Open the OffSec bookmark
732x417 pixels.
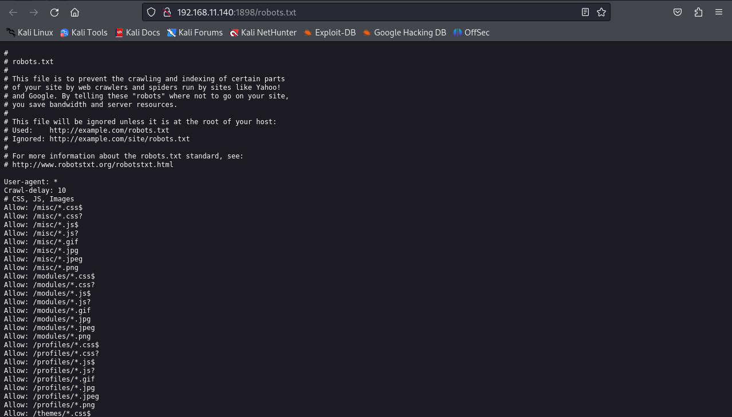(x=471, y=33)
